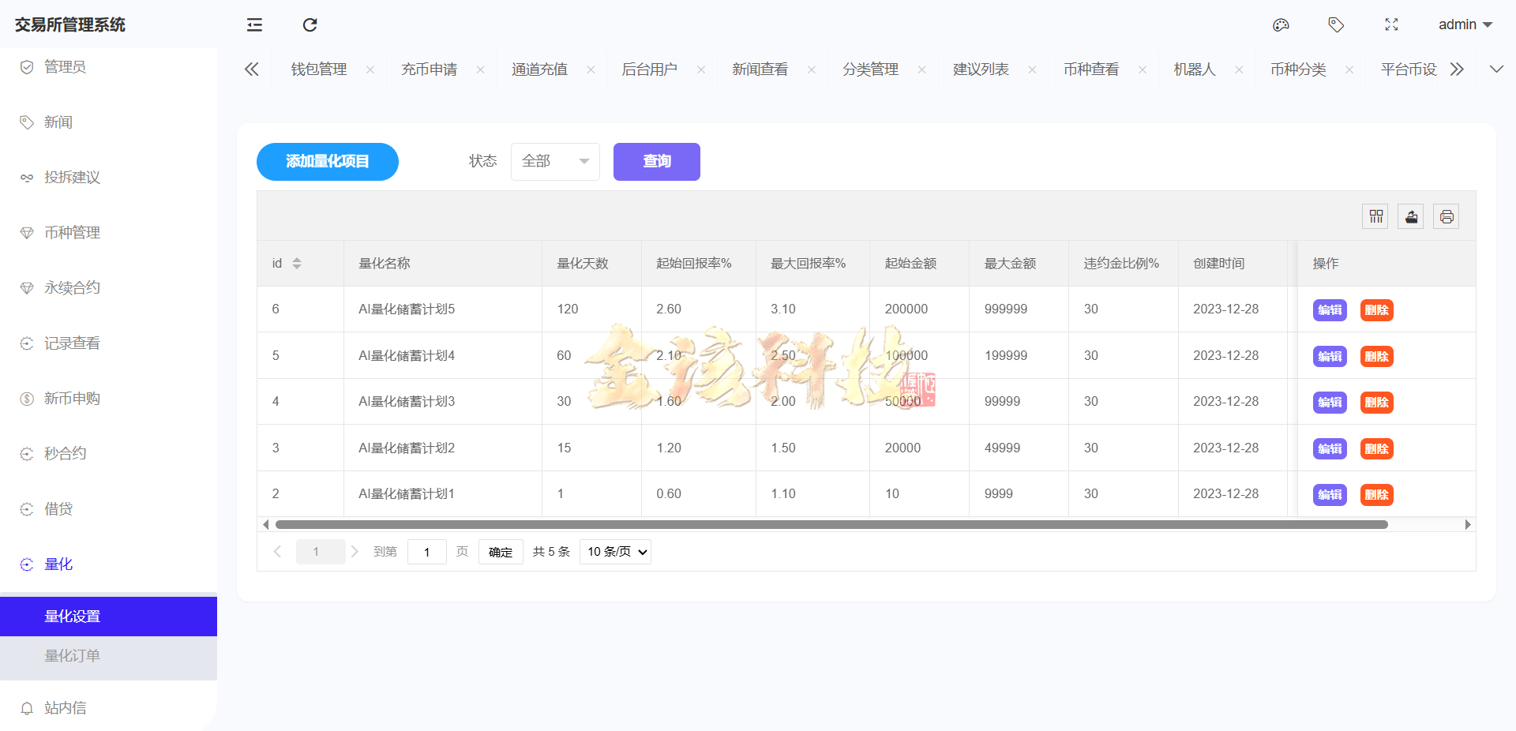Open the theme palette settings

click(1281, 24)
